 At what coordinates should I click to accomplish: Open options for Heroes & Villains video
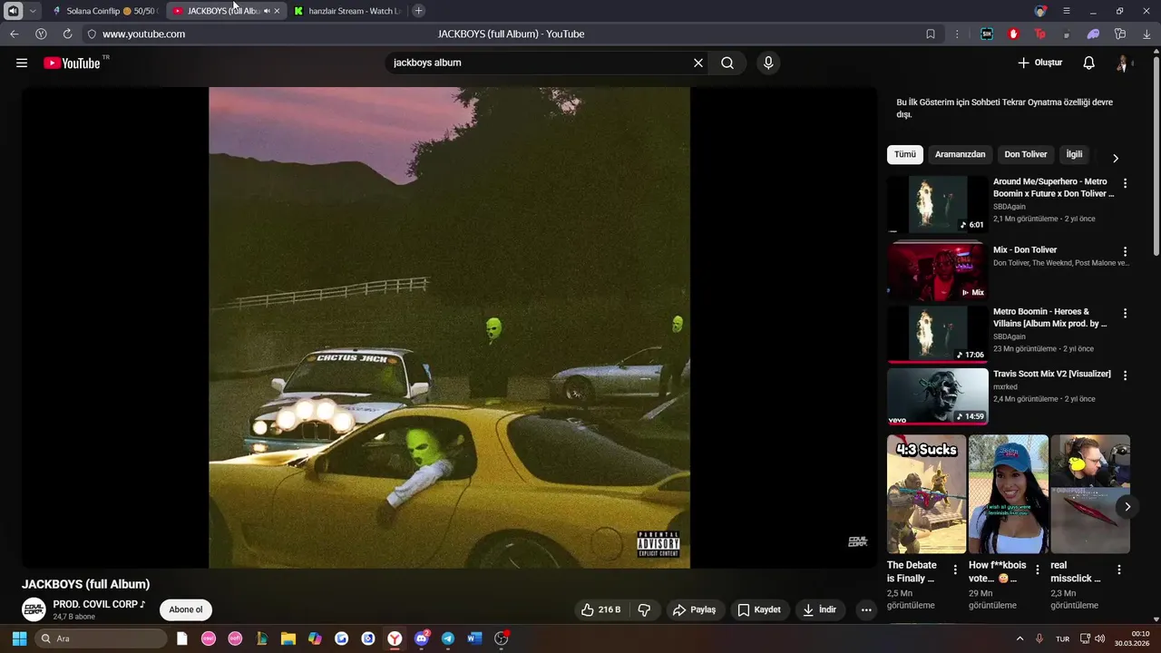[1125, 313]
